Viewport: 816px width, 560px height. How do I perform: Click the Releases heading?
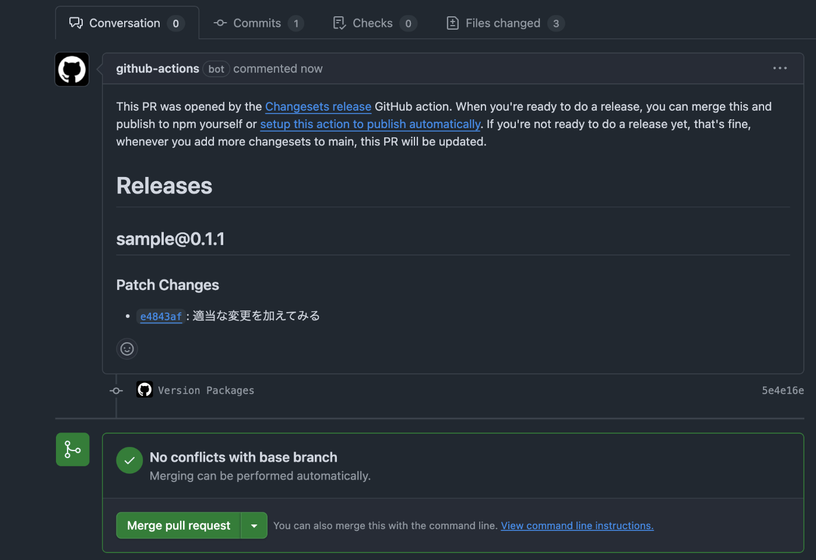click(x=164, y=186)
